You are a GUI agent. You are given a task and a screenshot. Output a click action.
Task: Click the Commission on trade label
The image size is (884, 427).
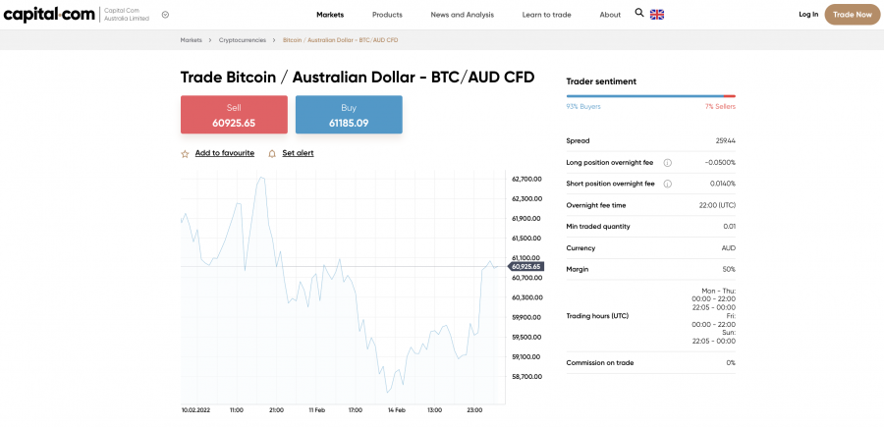[600, 363]
